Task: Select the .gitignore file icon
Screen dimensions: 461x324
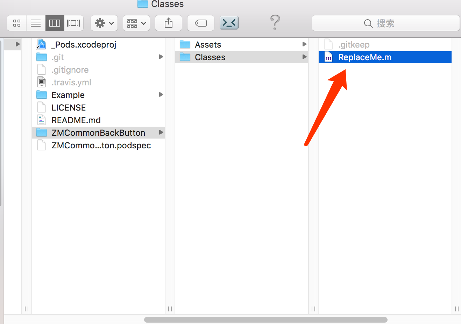Action: coord(42,69)
